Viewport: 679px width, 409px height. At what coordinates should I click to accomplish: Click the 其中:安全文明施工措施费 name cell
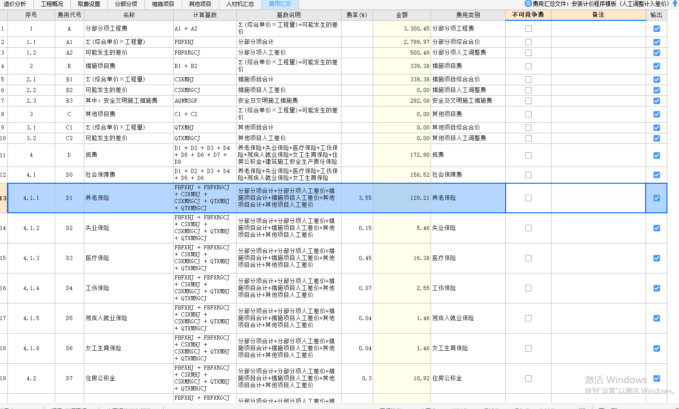[129, 101]
